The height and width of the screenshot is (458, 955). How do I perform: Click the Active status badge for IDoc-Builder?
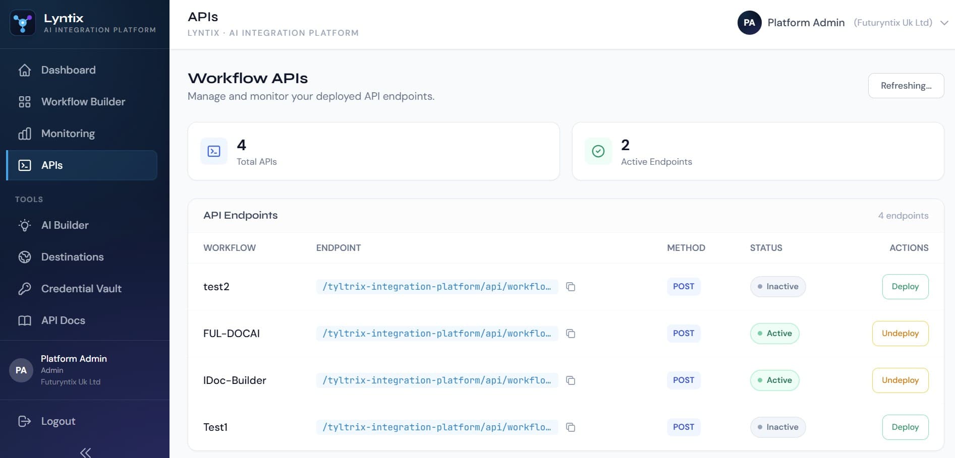click(774, 380)
